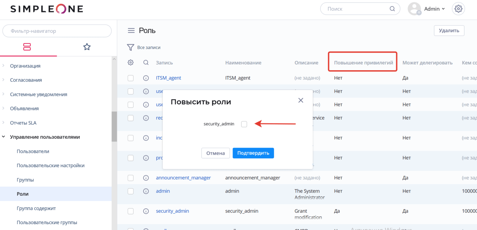
Task: Open the info icon for the admin row
Action: [x=146, y=191]
